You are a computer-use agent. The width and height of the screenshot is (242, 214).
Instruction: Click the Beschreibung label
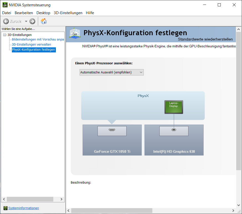click(81, 183)
